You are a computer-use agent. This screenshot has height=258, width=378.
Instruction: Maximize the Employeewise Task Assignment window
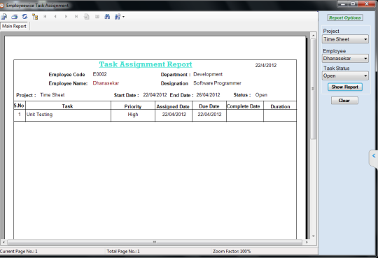353,3
